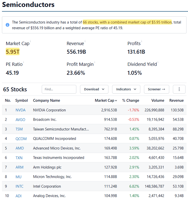Click the 45.19 PE ratio value
Image resolution: width=188 pixels, height=199 pixels.
point(12,73)
